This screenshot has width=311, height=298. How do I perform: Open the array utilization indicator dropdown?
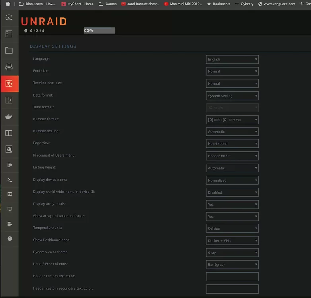tap(232, 217)
